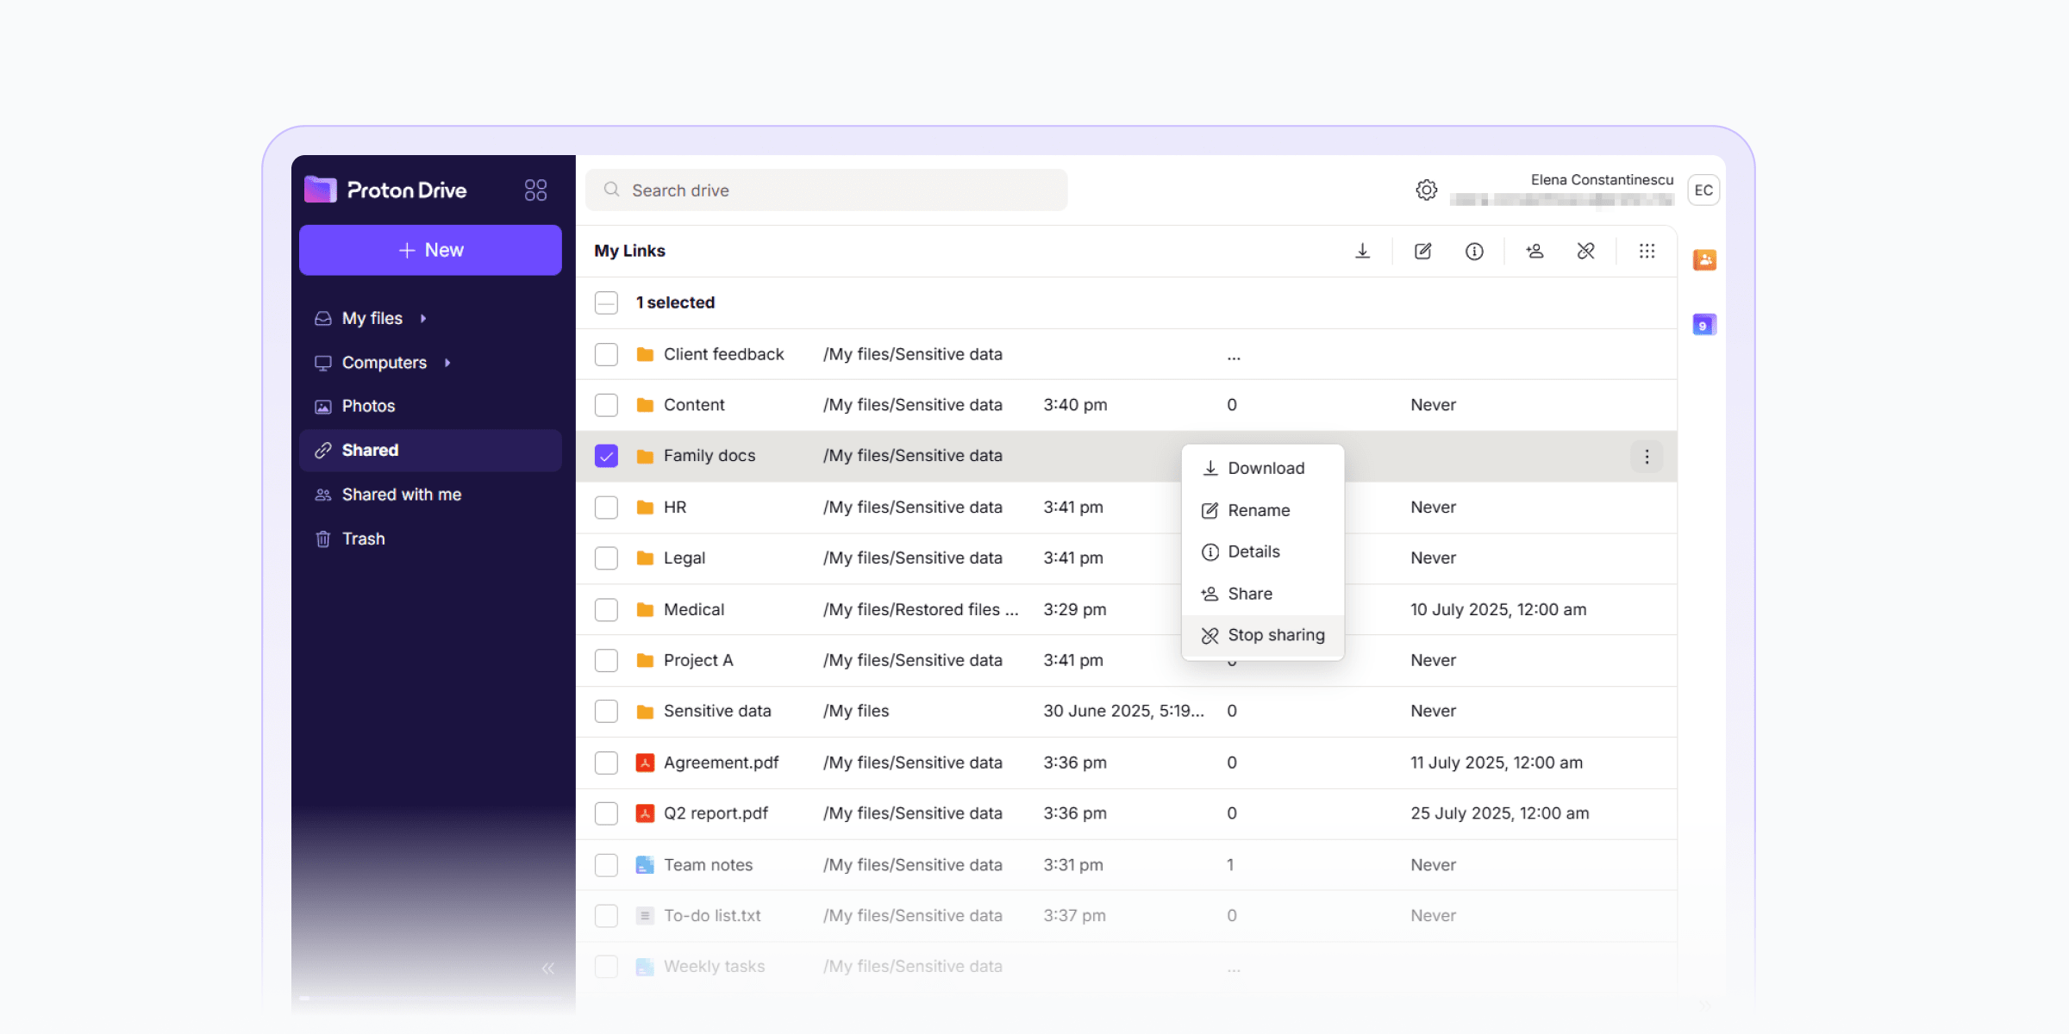
Task: Click the New button
Action: click(x=430, y=250)
